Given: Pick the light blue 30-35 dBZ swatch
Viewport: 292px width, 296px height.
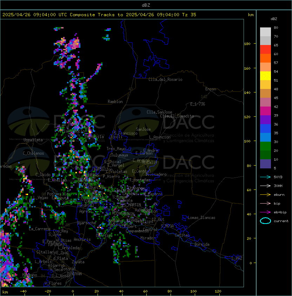Looking at the screenshot, I should coord(265,137).
